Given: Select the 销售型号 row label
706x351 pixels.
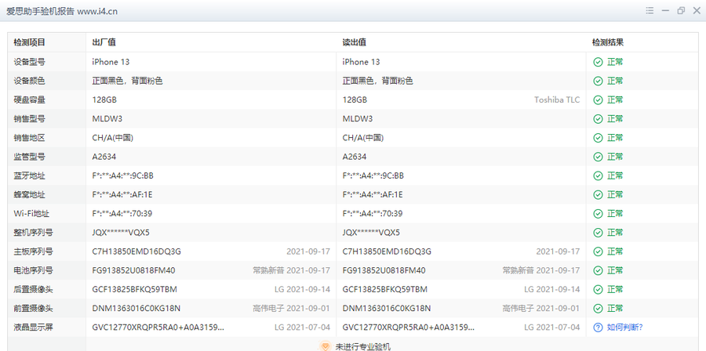Looking at the screenshot, I should click(x=29, y=118).
